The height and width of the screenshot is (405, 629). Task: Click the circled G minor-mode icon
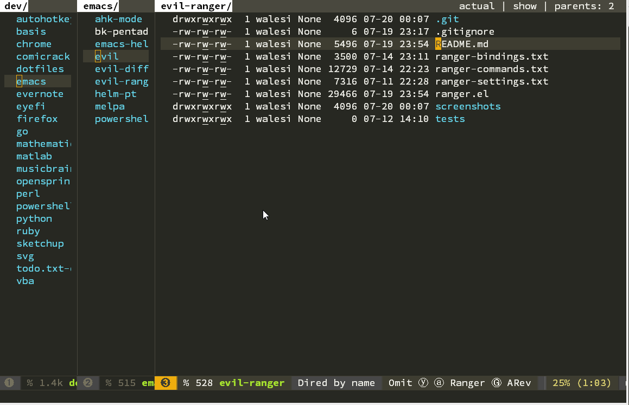496,383
